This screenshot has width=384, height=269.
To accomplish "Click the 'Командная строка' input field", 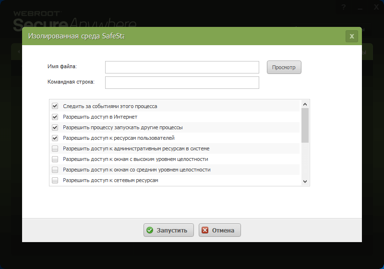I will [182, 83].
